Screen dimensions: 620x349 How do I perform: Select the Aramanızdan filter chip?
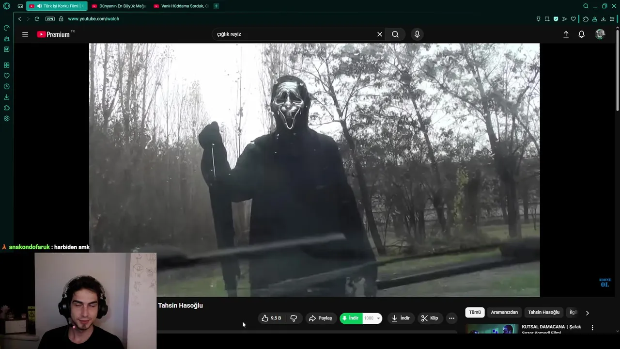pos(504,312)
